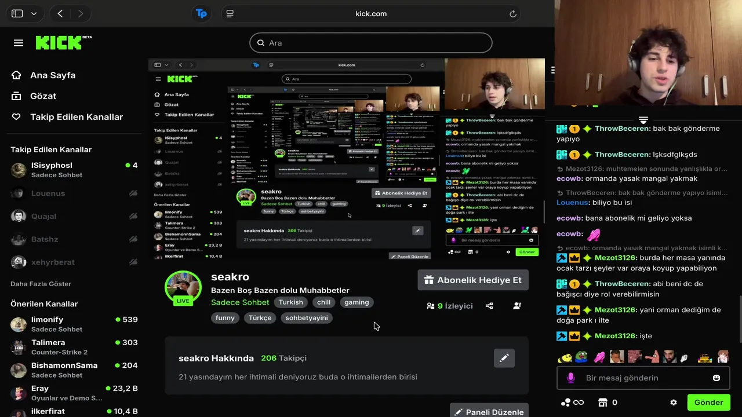Focus the Ara search field
The height and width of the screenshot is (417, 742).
click(x=371, y=43)
